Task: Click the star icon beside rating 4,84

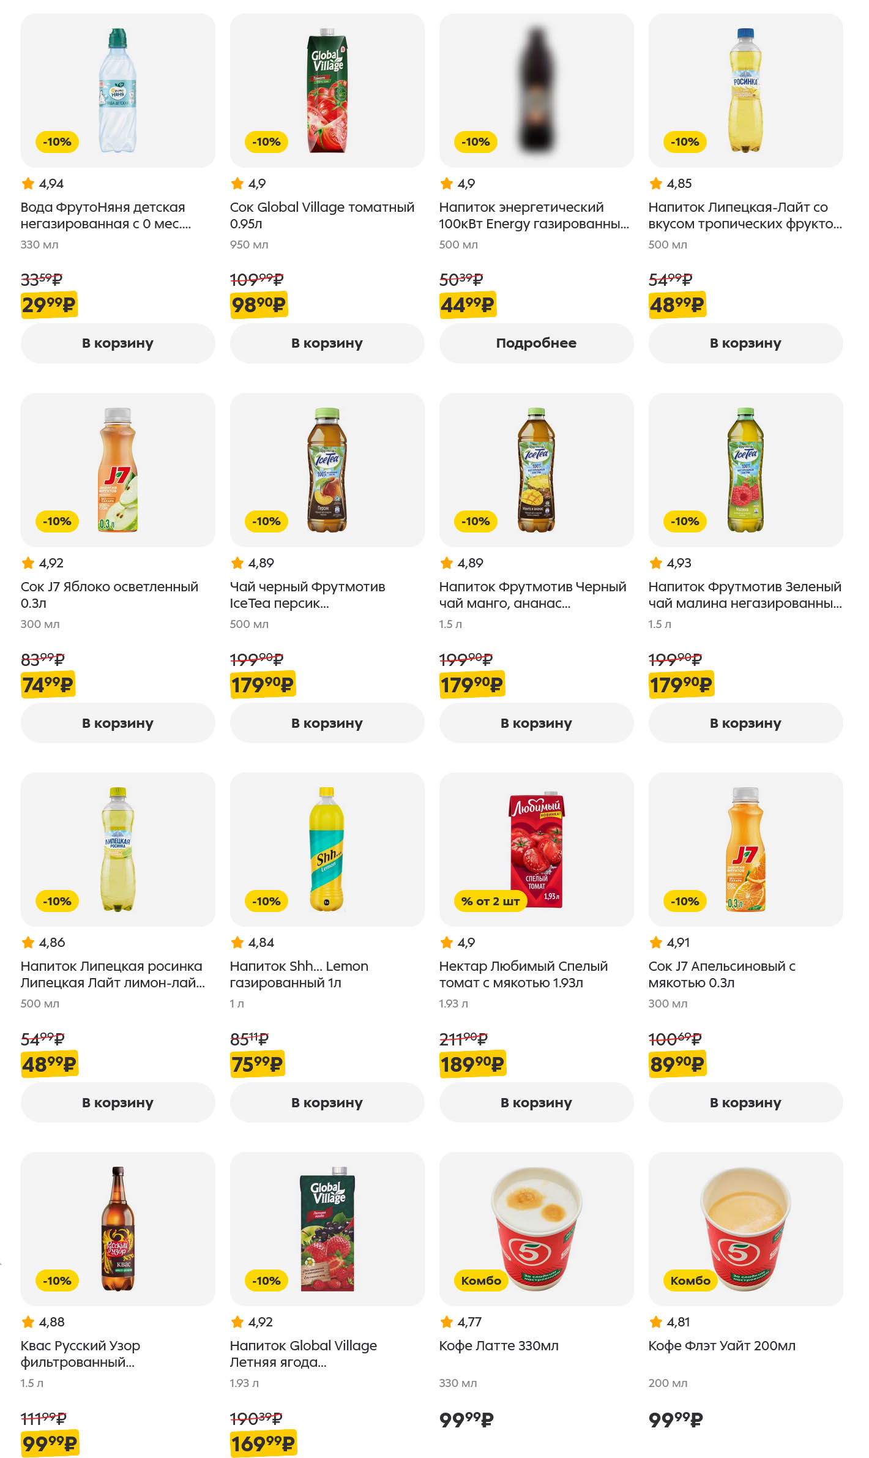Action: (x=237, y=943)
